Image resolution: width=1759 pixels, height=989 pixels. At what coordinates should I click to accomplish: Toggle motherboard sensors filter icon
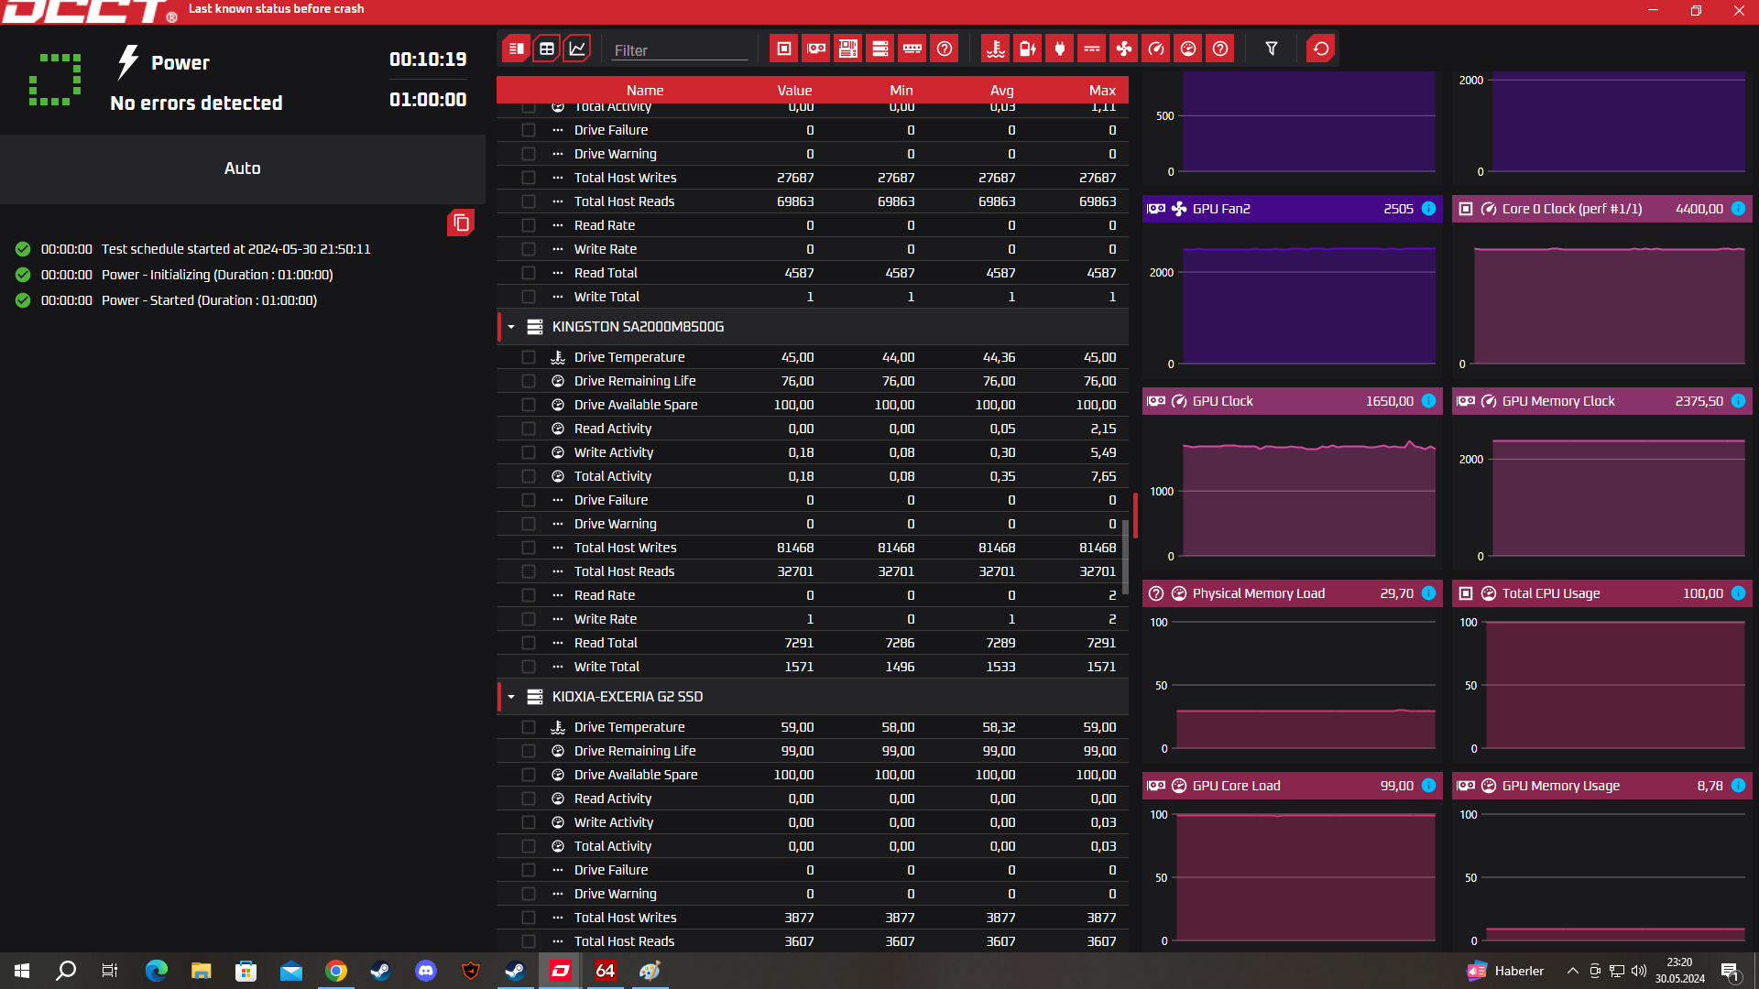pyautogui.click(x=848, y=49)
